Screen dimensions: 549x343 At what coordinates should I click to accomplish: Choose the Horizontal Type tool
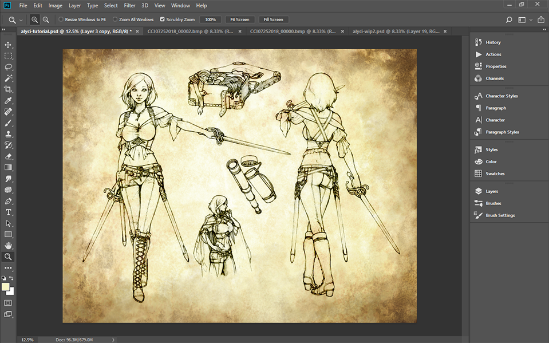click(8, 212)
